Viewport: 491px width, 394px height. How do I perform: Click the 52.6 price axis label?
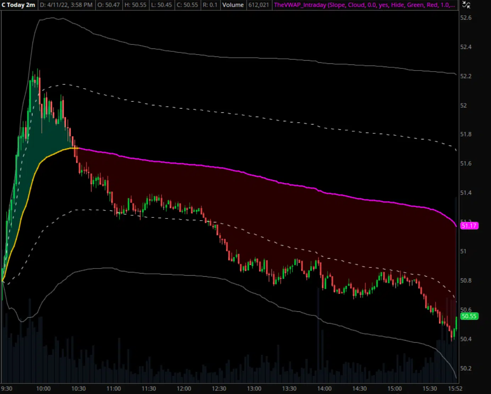tap(466, 18)
